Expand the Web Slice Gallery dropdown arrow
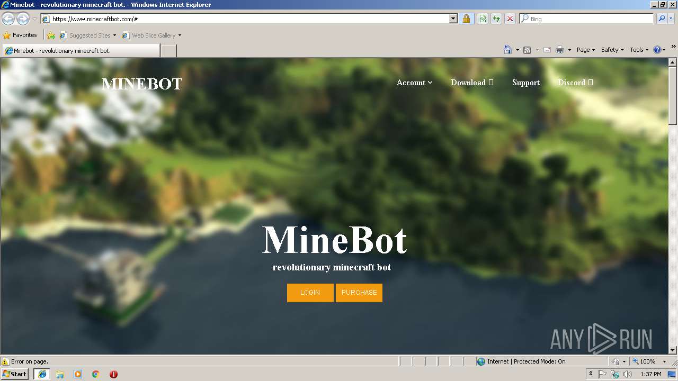This screenshot has width=678, height=381. click(180, 35)
